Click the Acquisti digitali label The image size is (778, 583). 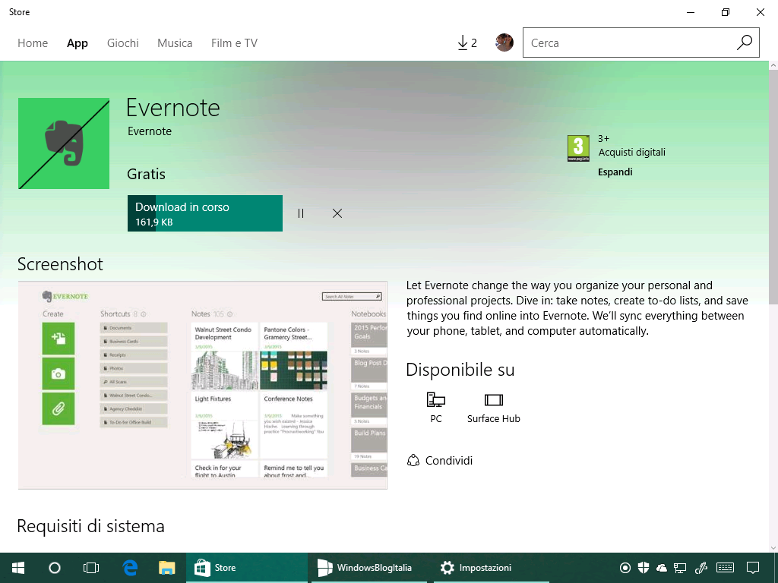coord(631,152)
